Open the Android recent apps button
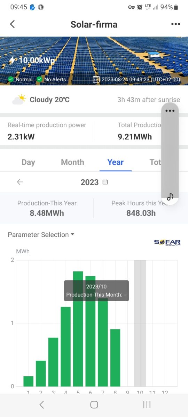 click(147, 404)
